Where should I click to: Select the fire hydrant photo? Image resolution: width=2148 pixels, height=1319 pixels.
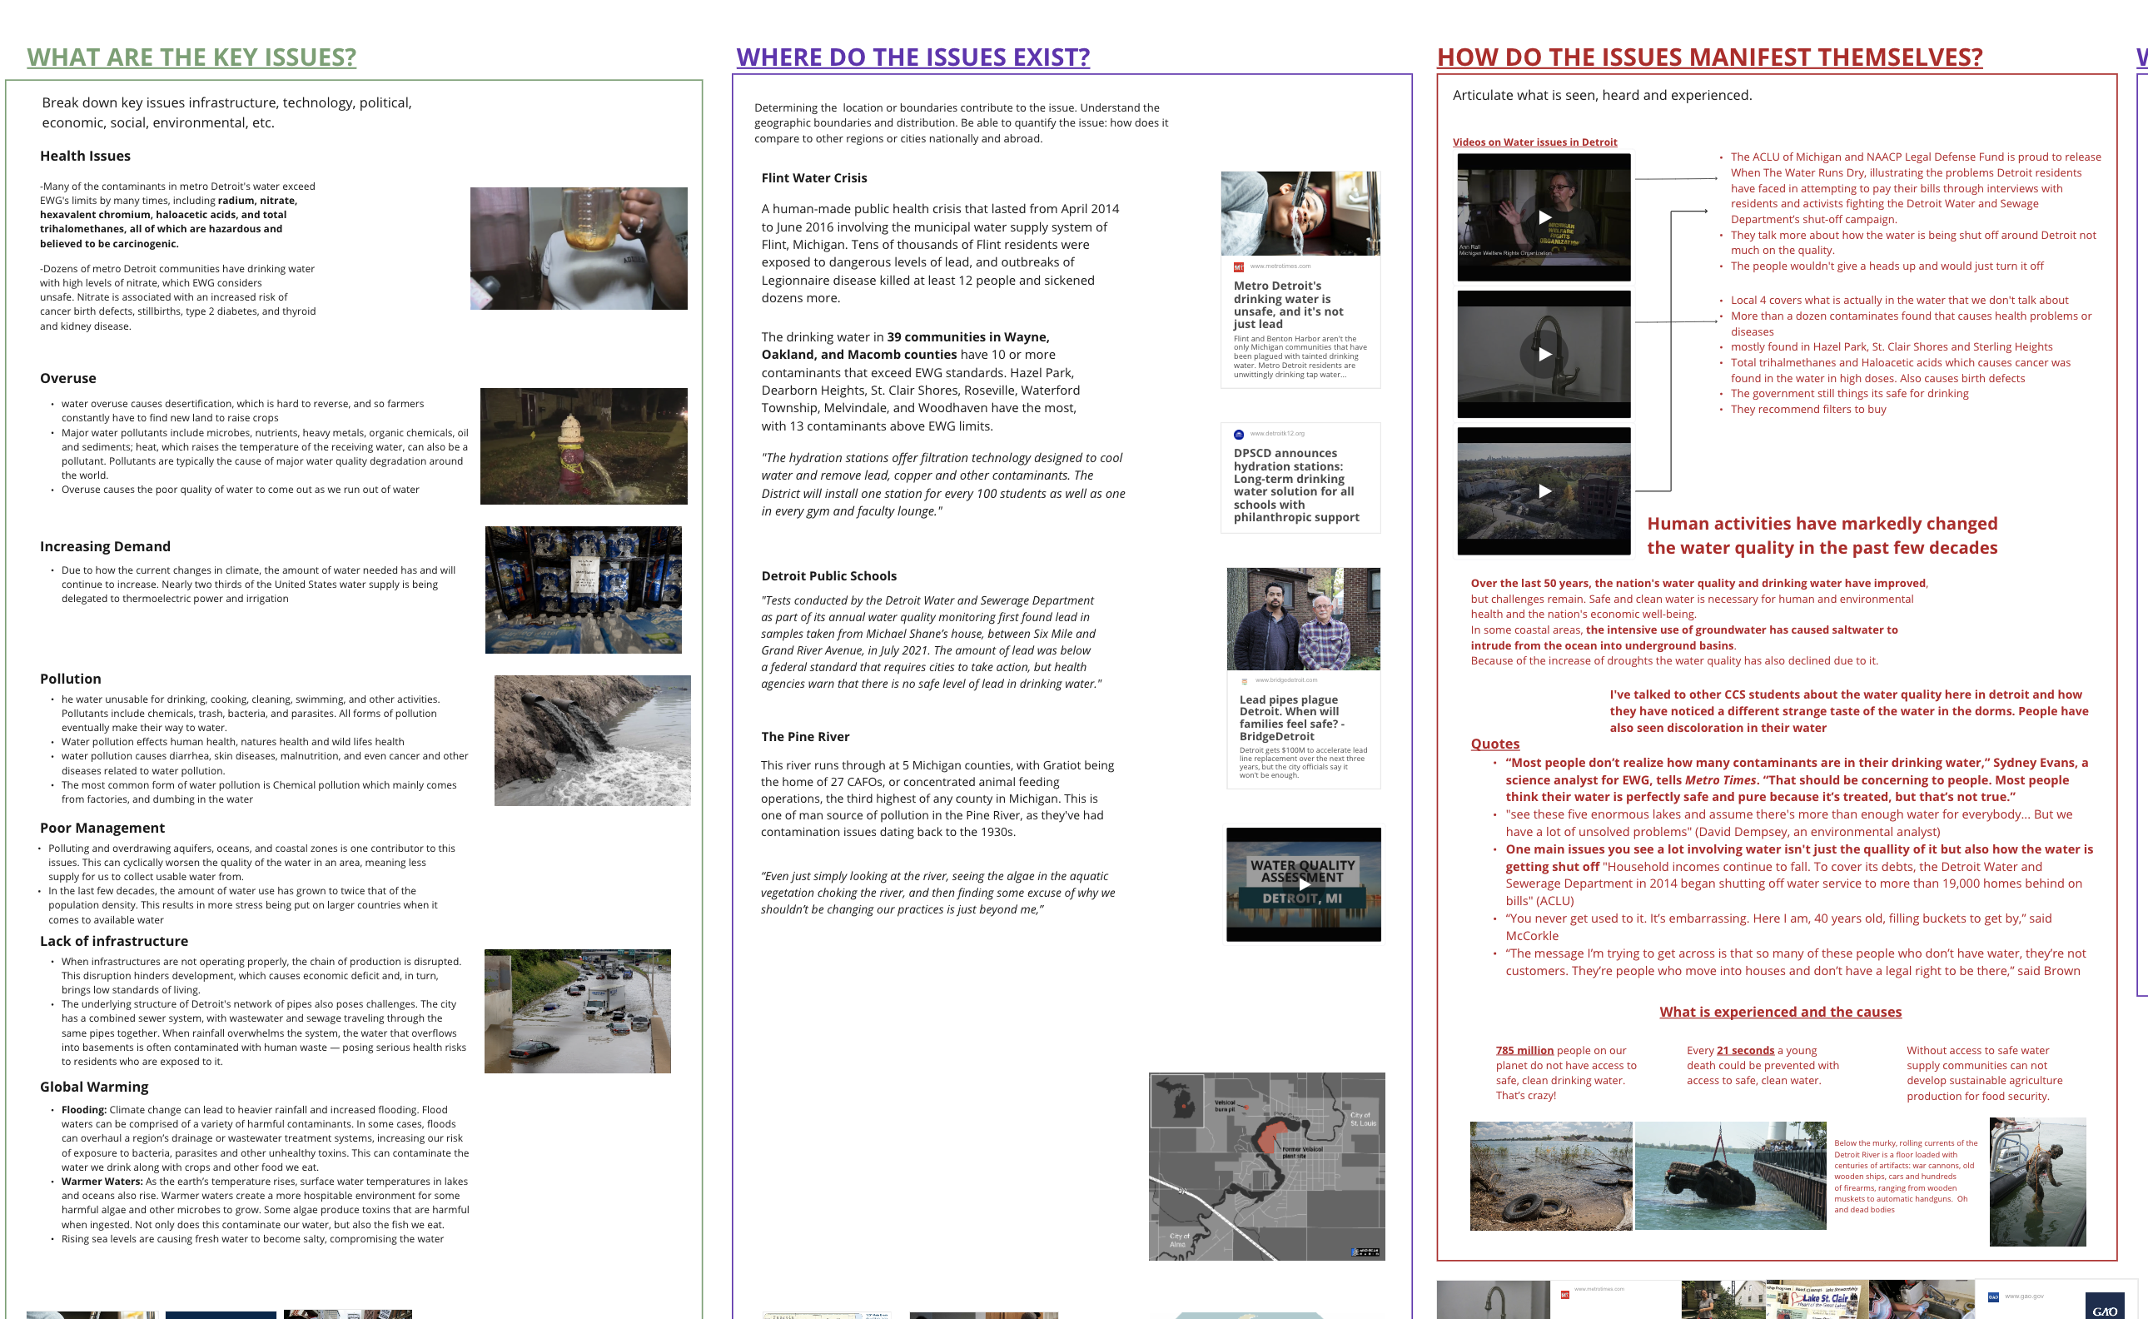(583, 445)
